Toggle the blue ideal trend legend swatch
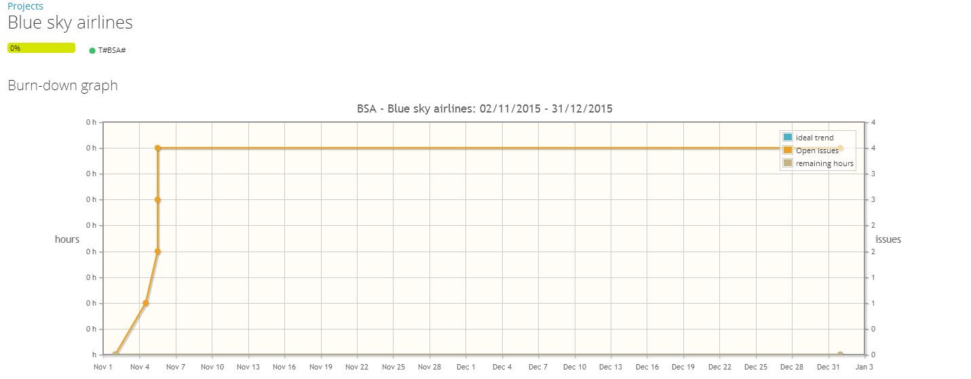This screenshot has height=379, width=971. [788, 138]
